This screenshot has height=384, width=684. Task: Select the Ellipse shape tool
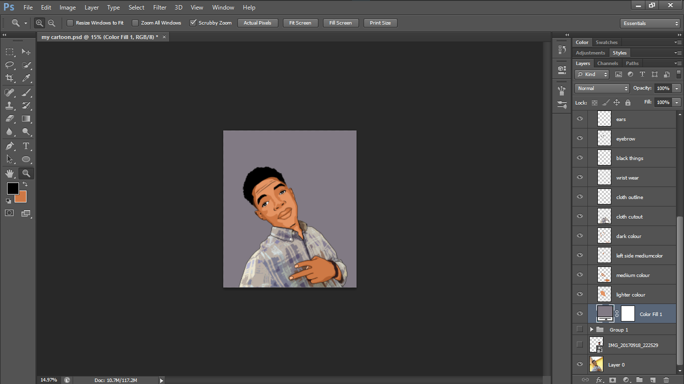pyautogui.click(x=26, y=159)
